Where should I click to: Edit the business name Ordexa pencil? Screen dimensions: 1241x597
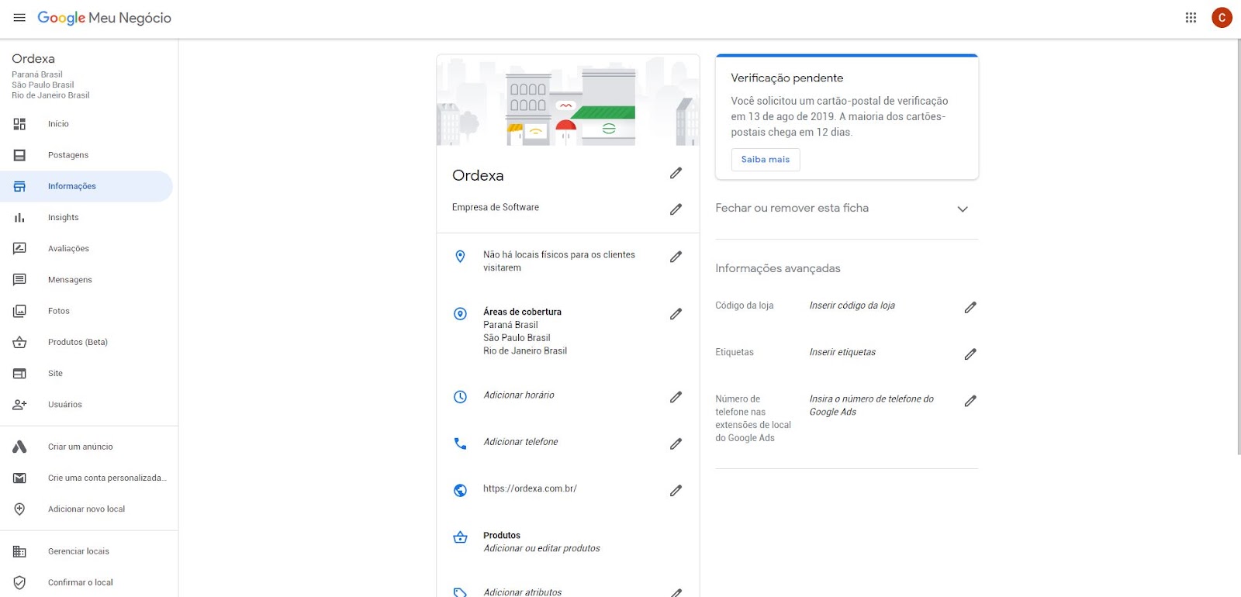(676, 173)
